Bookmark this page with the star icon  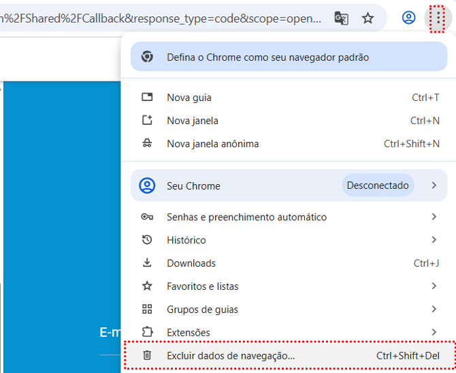[x=368, y=18]
